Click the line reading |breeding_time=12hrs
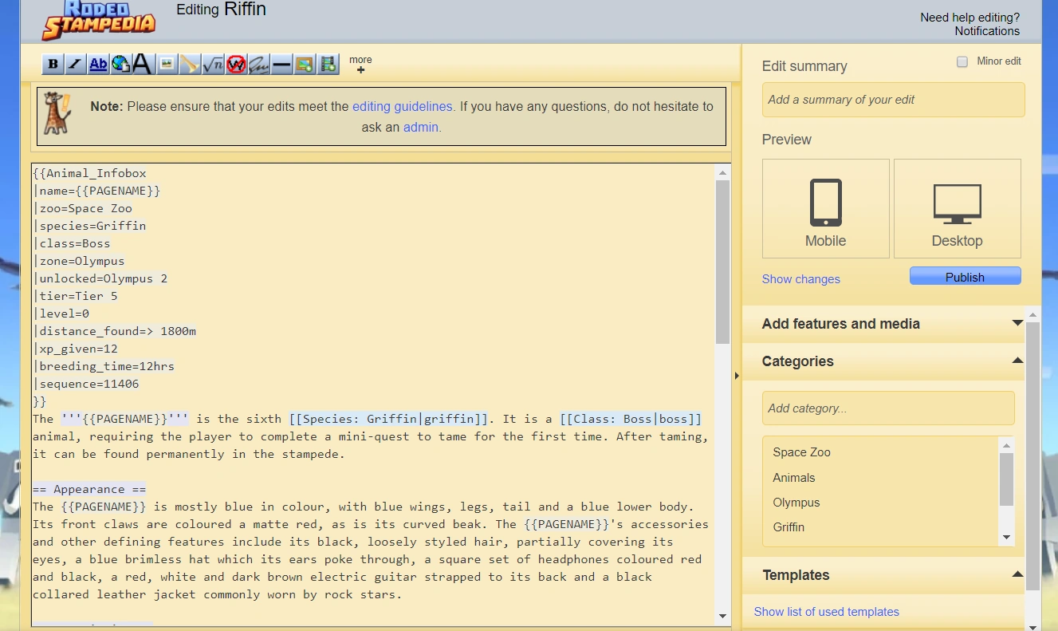 tap(104, 366)
